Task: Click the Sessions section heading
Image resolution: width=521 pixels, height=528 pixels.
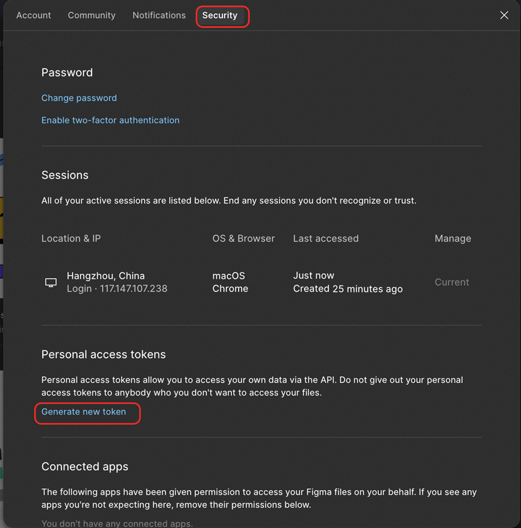Action: pos(65,175)
